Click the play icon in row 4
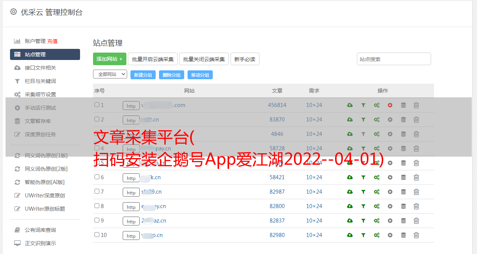The height and width of the screenshot is (254, 477). pyautogui.click(x=390, y=148)
